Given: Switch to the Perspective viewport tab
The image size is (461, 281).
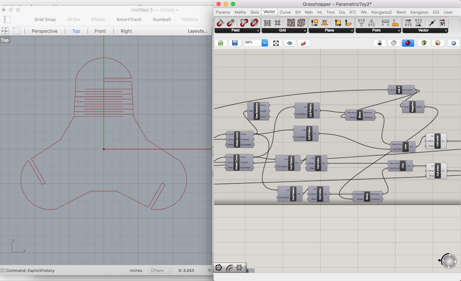Looking at the screenshot, I should click(45, 31).
